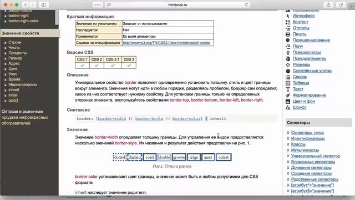
Task: Click the list icon beside Список
Action: pyautogui.click(x=288, y=77)
